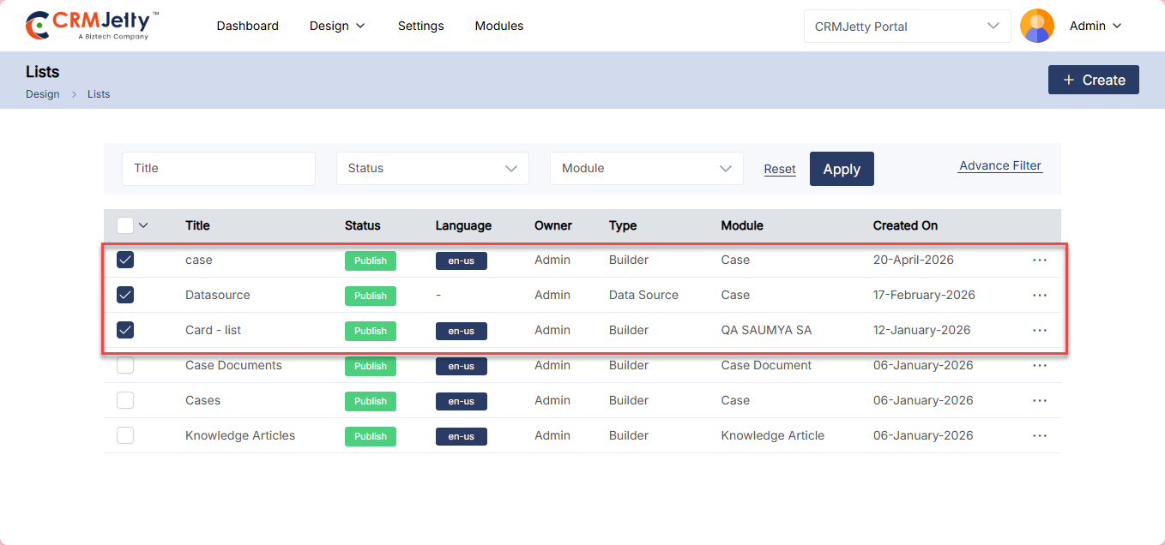Open the Status filter dropdown

pyautogui.click(x=432, y=169)
